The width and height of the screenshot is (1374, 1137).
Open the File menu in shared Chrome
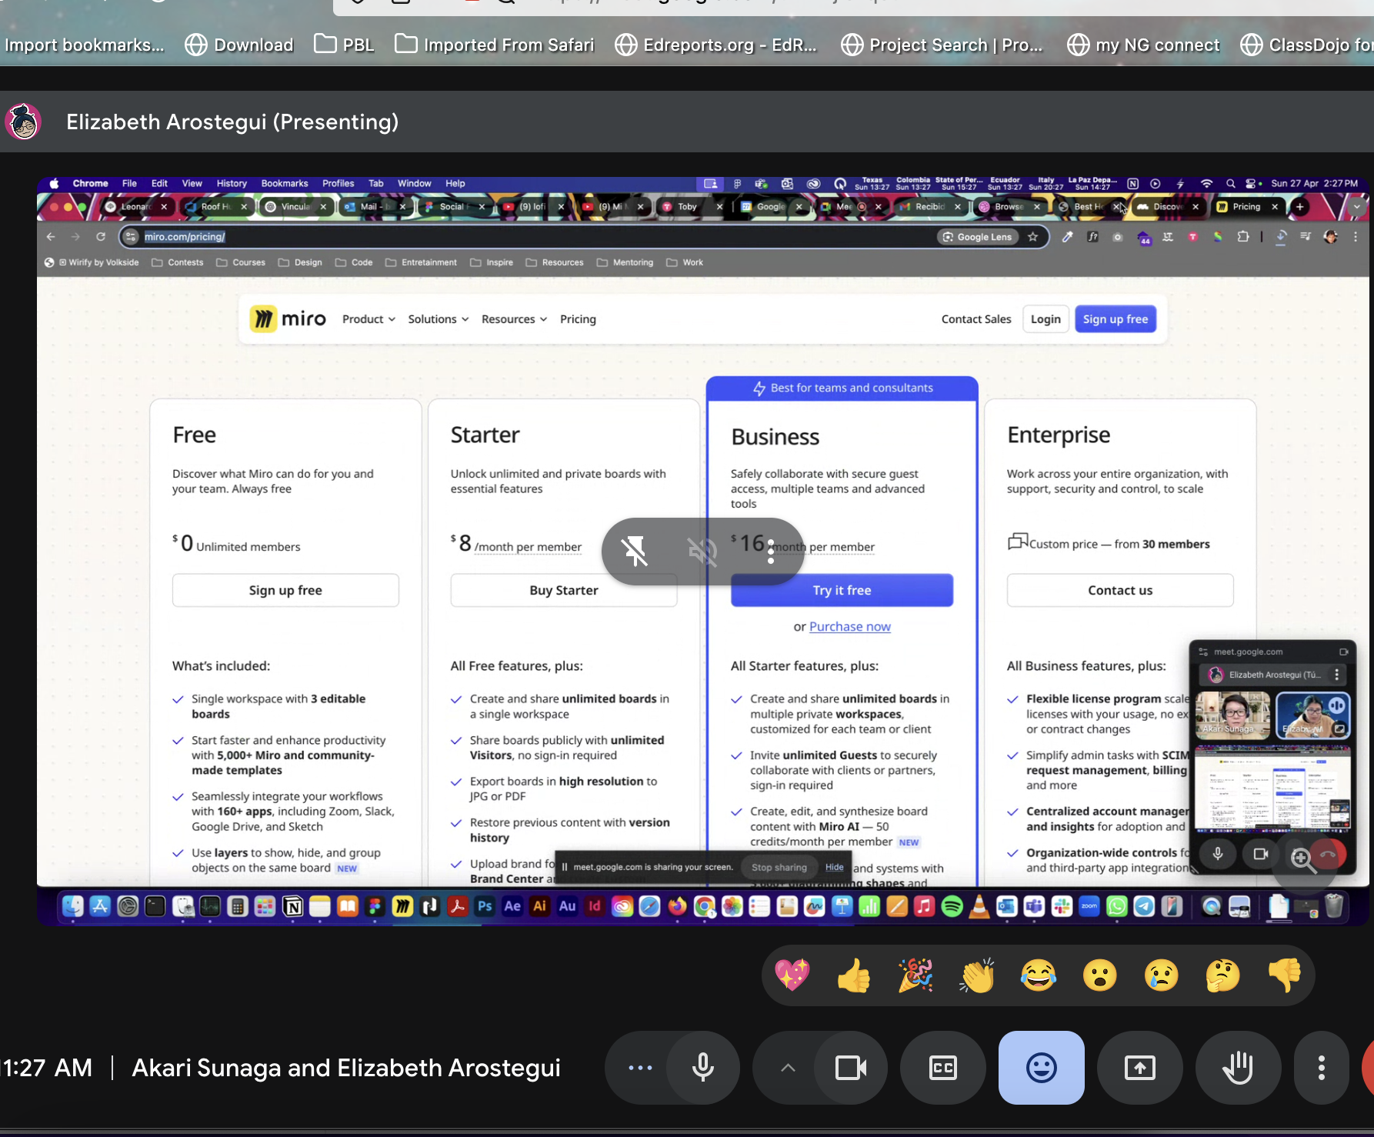pos(129,183)
